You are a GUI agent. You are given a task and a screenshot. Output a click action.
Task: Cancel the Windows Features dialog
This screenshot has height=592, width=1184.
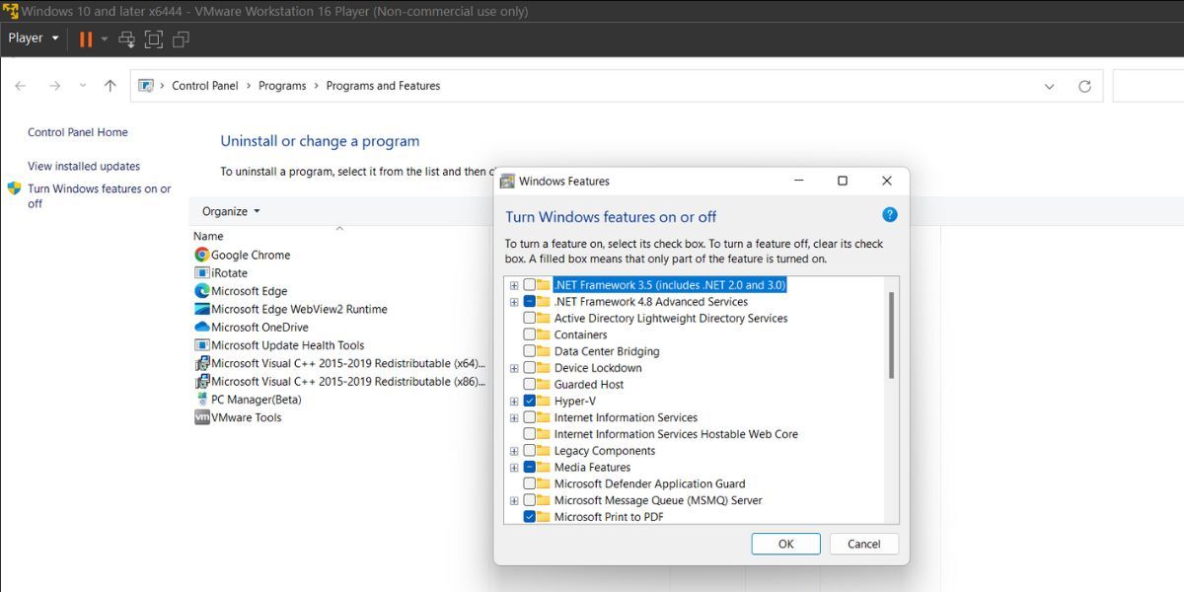click(863, 544)
